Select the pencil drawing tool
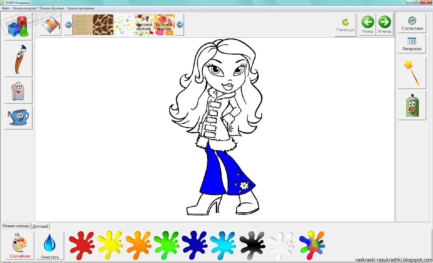The height and width of the screenshot is (263, 433). 18,58
